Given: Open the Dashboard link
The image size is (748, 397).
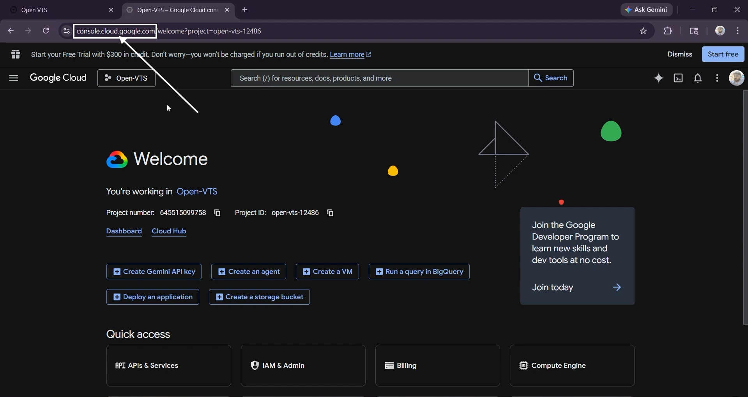Looking at the screenshot, I should (x=124, y=231).
